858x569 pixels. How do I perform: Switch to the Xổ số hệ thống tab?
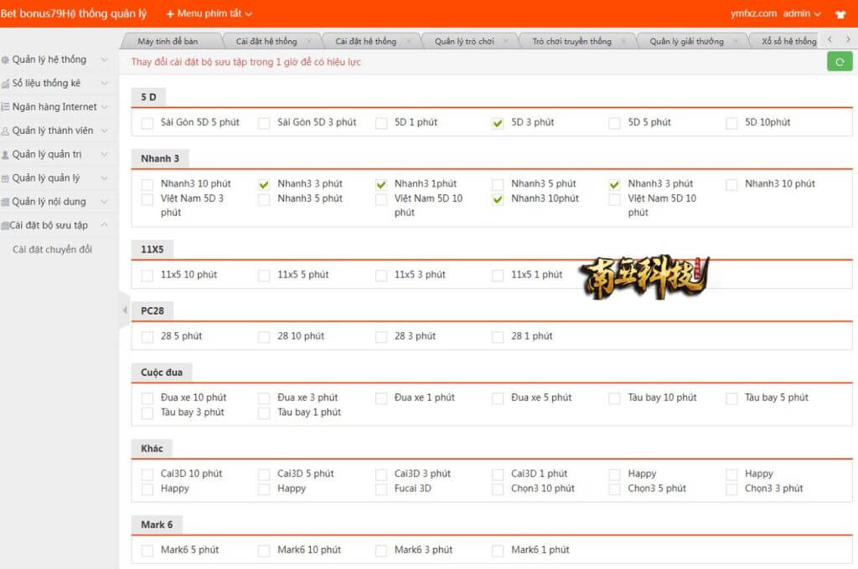[788, 41]
